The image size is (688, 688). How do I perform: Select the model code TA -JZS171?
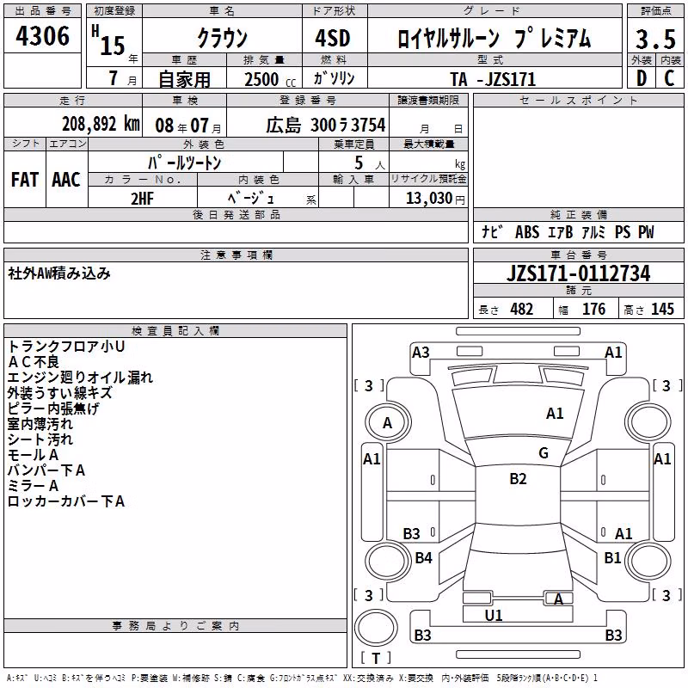(493, 79)
